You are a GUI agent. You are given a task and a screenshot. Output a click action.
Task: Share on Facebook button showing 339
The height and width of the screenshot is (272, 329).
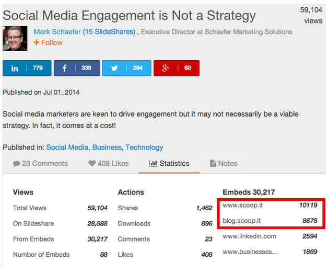click(x=77, y=68)
